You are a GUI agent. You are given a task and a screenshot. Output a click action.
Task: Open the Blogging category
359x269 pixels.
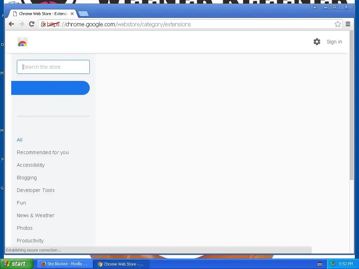tap(27, 178)
